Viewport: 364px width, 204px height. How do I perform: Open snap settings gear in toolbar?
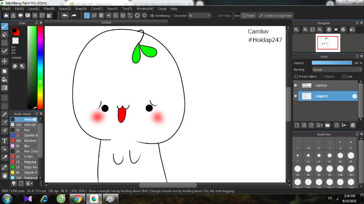(144, 16)
